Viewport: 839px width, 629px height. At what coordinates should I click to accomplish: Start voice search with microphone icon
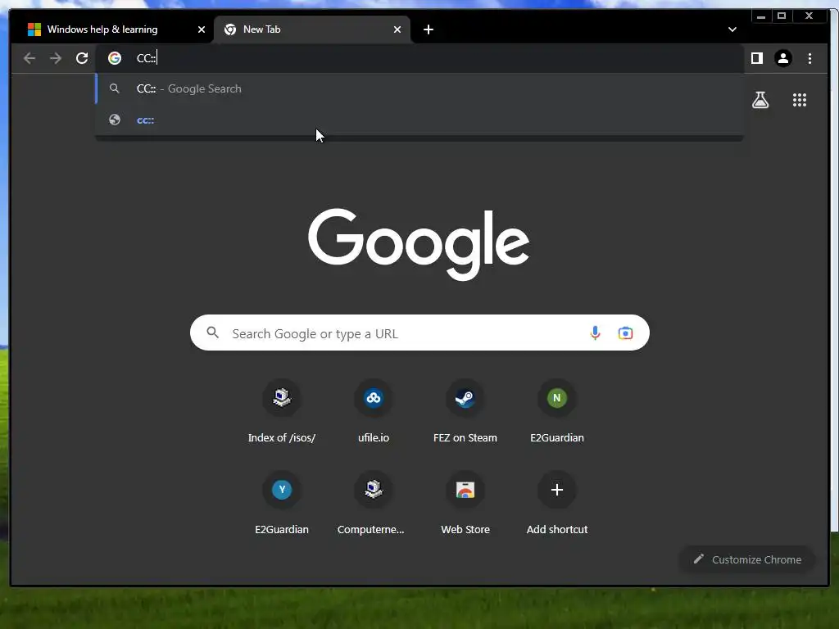[x=595, y=333]
